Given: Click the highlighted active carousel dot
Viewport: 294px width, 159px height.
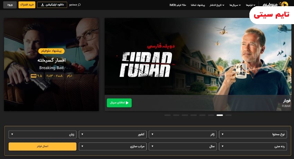Looking at the screenshot, I should [220, 115].
